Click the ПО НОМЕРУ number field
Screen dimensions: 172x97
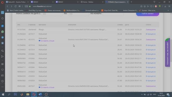tap(113, 14)
